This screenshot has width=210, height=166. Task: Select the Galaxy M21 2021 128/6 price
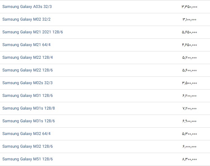click(189, 32)
